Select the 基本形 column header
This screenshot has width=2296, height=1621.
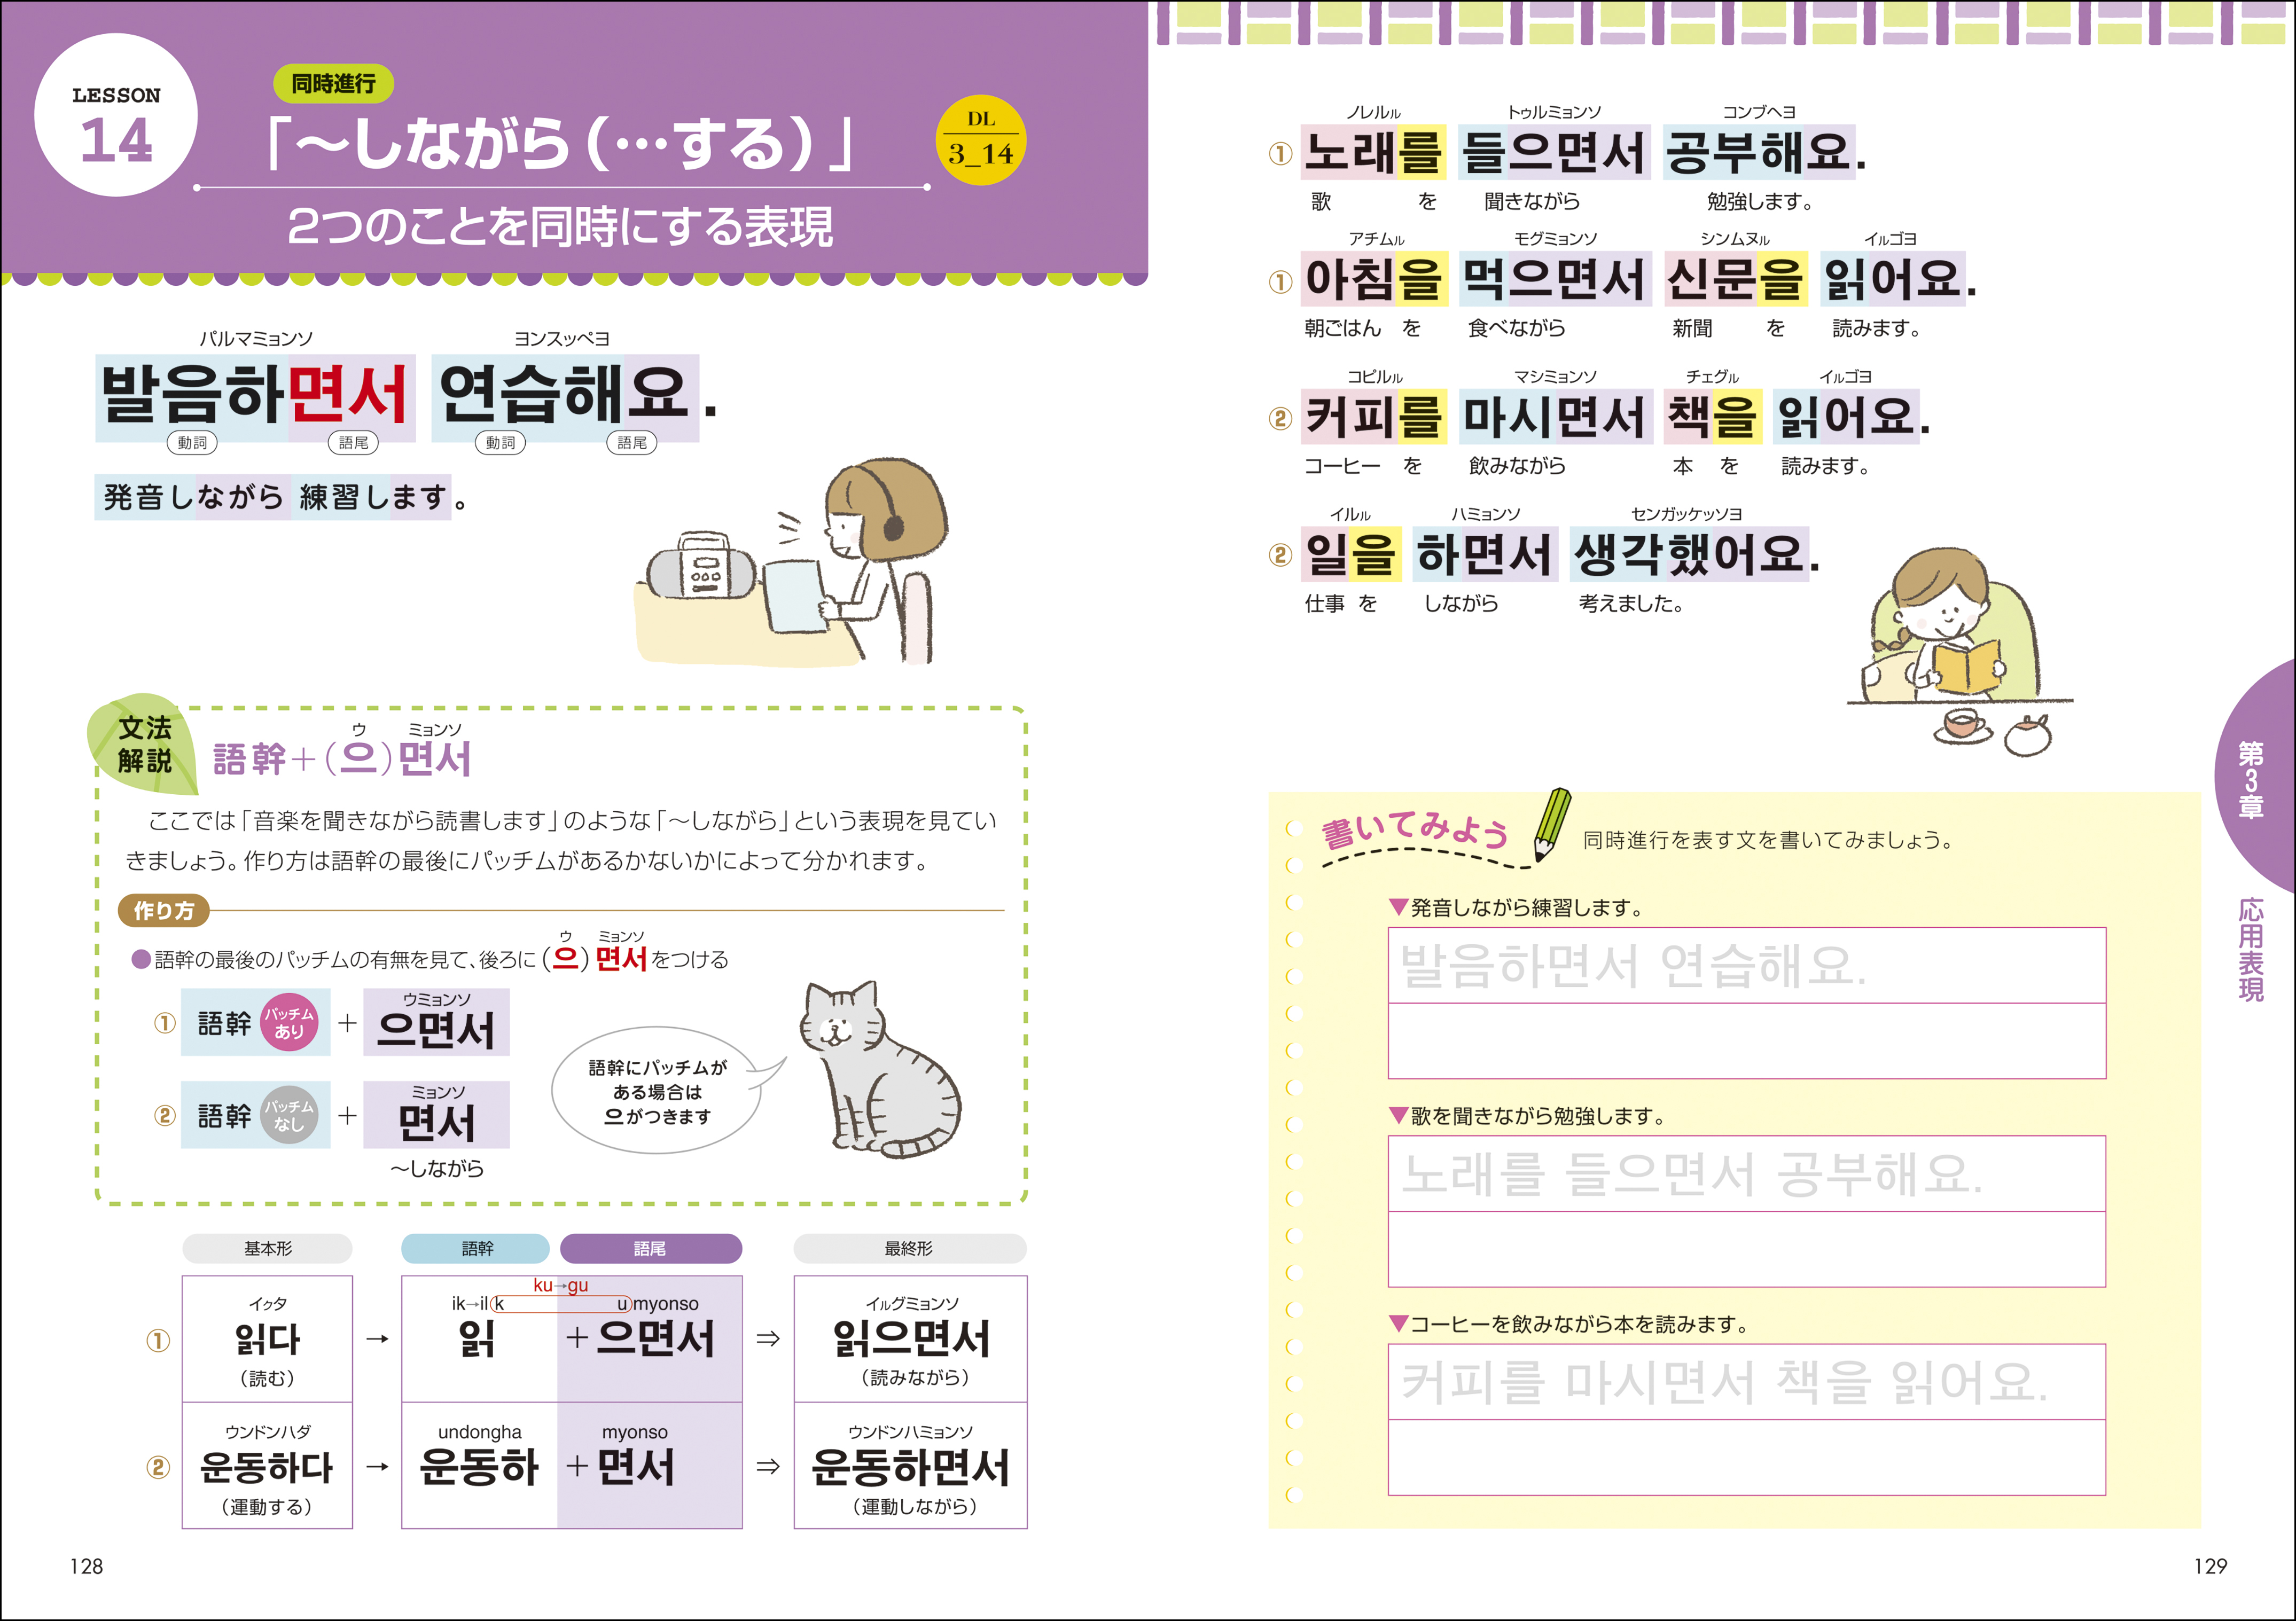click(267, 1249)
